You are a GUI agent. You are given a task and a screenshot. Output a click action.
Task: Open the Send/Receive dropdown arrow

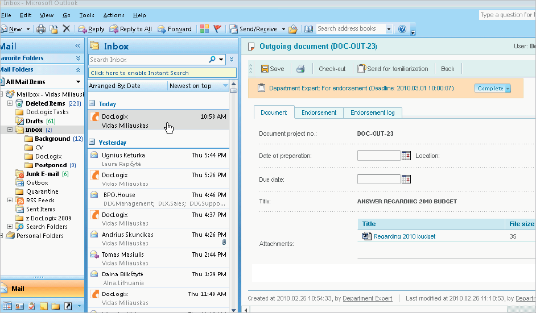pos(283,30)
